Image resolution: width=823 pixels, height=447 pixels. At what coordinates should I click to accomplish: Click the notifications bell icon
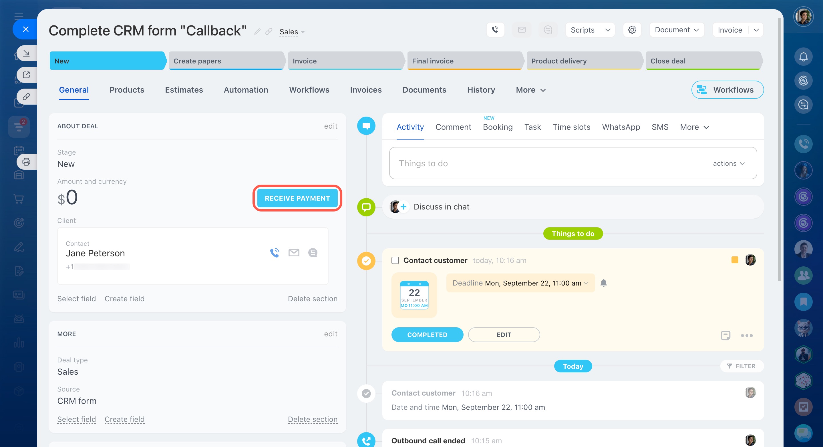(x=803, y=57)
